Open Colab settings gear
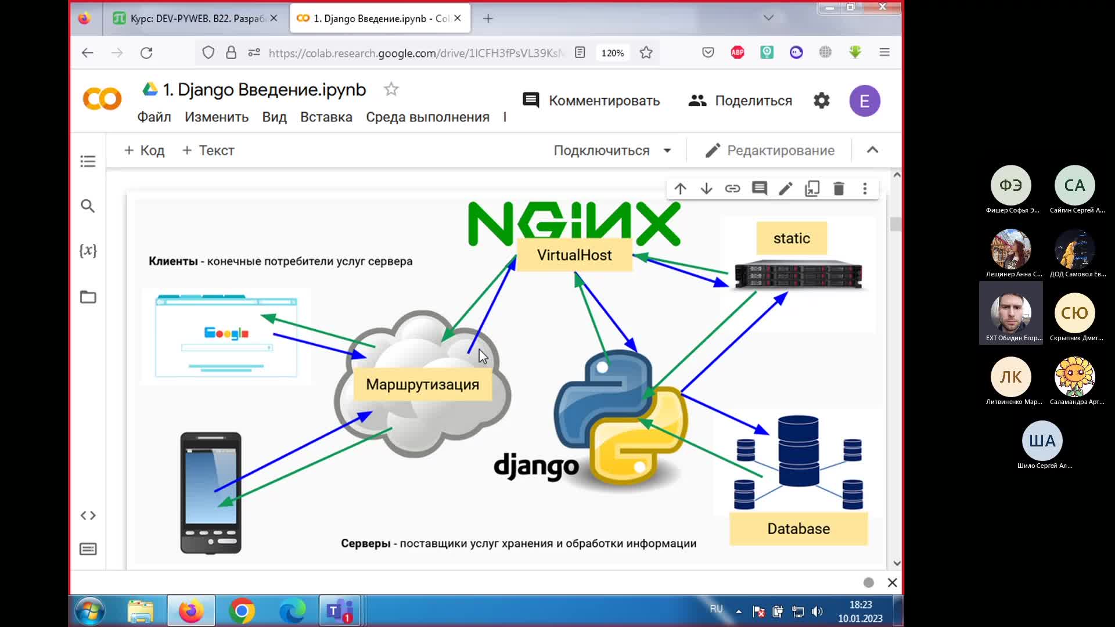The width and height of the screenshot is (1115, 627). [x=821, y=101]
